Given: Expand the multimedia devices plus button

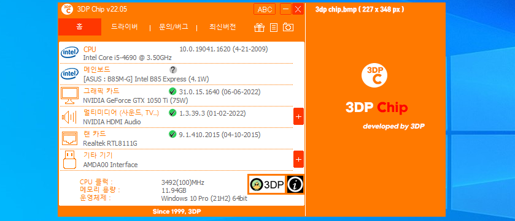Looking at the screenshot, I should tap(298, 116).
